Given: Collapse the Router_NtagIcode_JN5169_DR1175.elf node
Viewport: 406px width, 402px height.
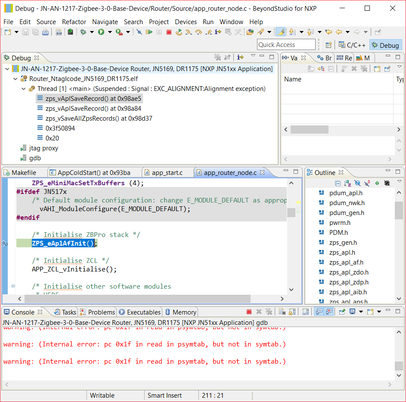Looking at the screenshot, I should pyautogui.click(x=15, y=79).
